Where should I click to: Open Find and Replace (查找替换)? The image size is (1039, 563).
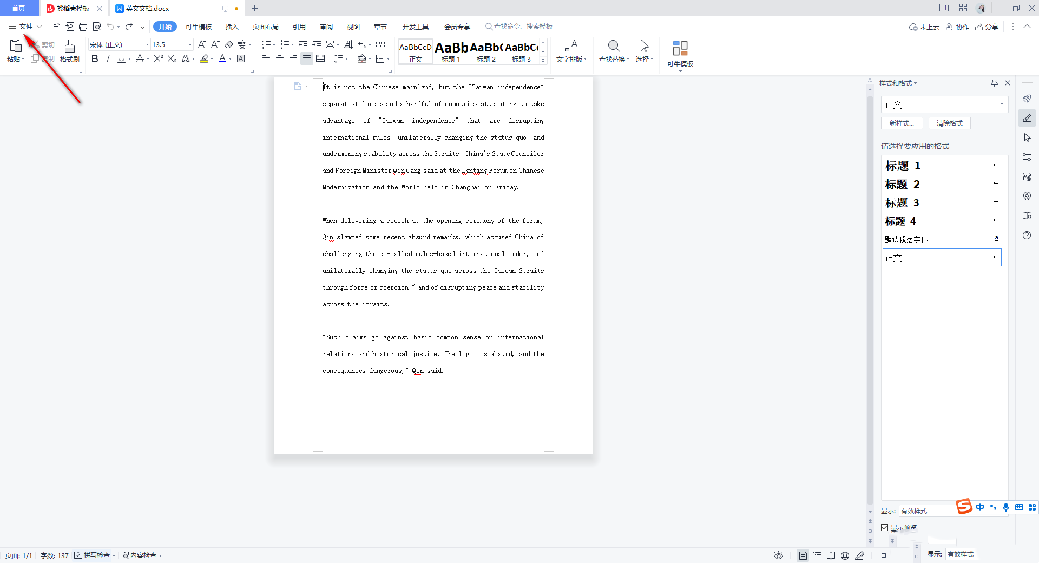(614, 51)
